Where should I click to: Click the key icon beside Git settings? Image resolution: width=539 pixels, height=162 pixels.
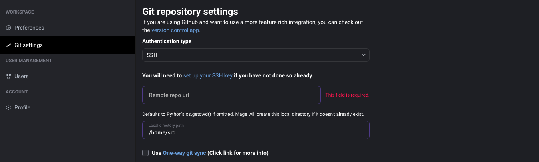tap(8, 45)
